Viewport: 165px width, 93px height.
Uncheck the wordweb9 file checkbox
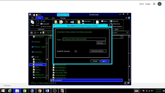click(52, 80)
